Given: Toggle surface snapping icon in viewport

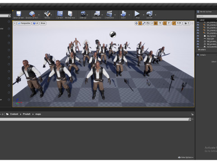Looking at the screenshot, I should click(x=152, y=23).
